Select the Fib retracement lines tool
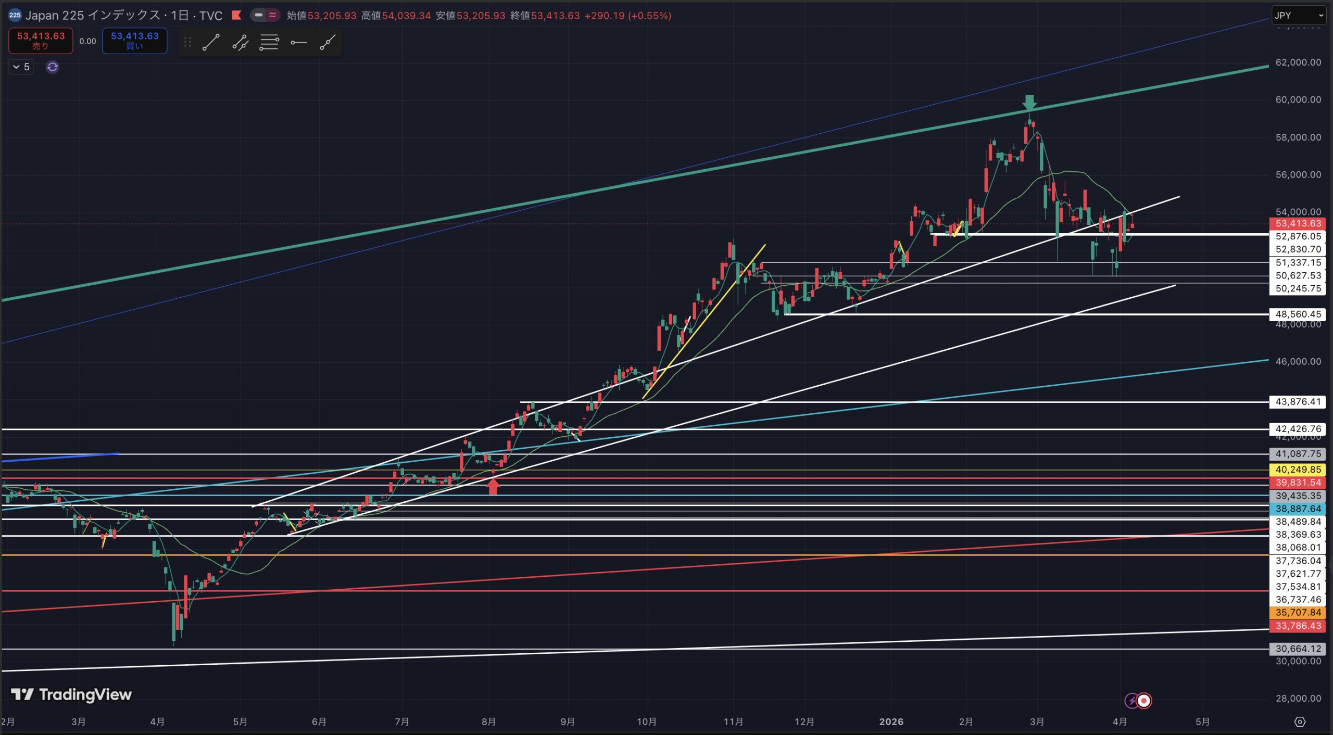The height and width of the screenshot is (735, 1333). [x=269, y=43]
